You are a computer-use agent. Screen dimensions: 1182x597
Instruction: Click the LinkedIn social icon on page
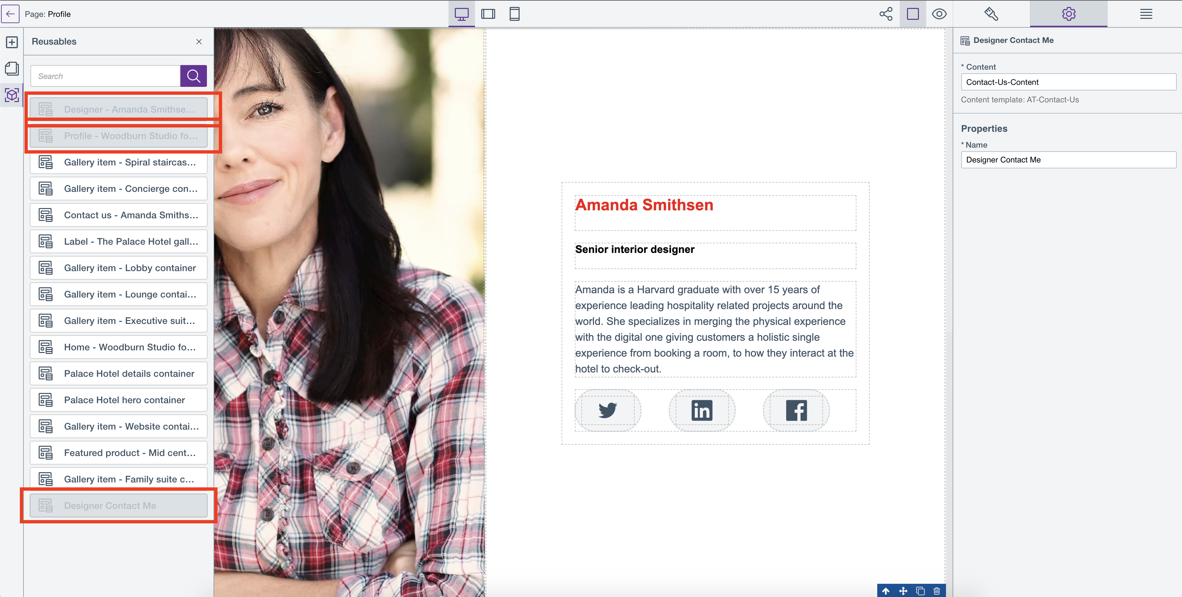702,410
